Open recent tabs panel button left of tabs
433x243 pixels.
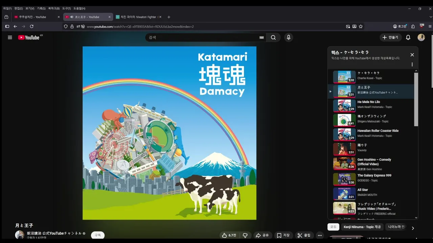coord(6,17)
